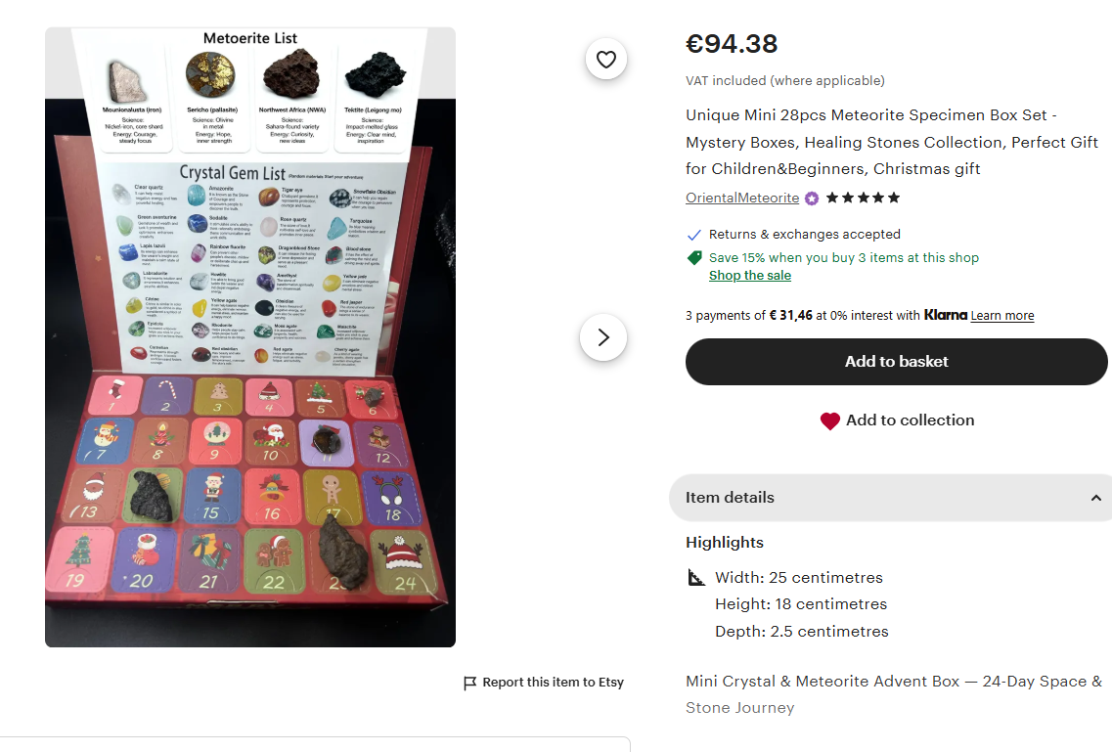Click the Item details chevron arrow
Viewport: 1112px width, 752px height.
tap(1095, 498)
